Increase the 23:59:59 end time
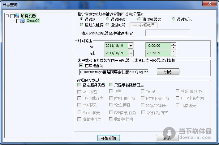 [x=173, y=52]
